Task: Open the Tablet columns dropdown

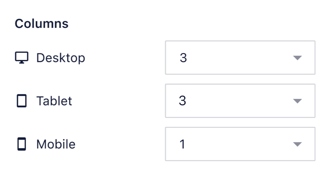Action: [x=240, y=101]
